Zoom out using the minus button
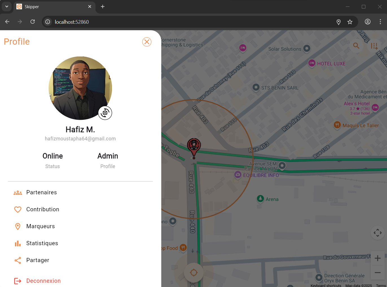The image size is (387, 287). point(378,273)
